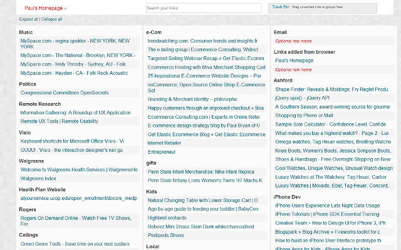The height and width of the screenshot is (250, 401).
Task: Open E-commerce design strategy blog link
Action: pos(204,126)
